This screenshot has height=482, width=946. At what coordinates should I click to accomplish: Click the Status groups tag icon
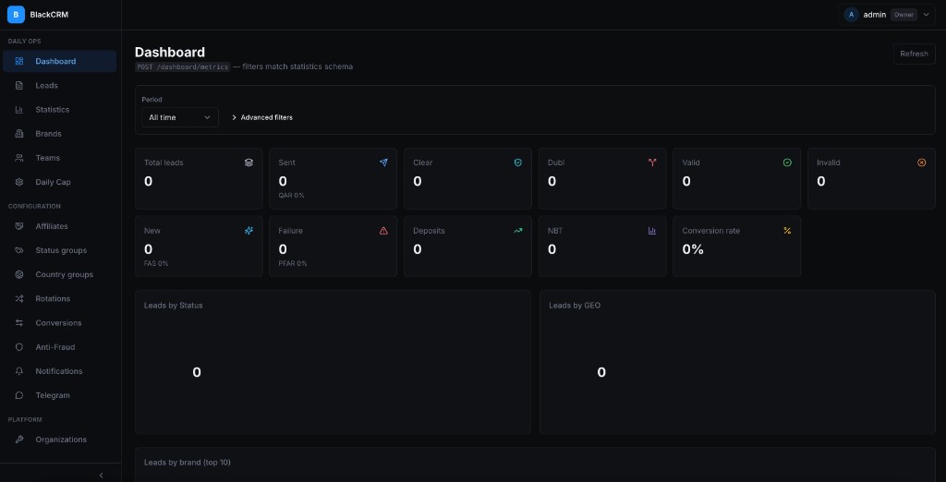(19, 250)
